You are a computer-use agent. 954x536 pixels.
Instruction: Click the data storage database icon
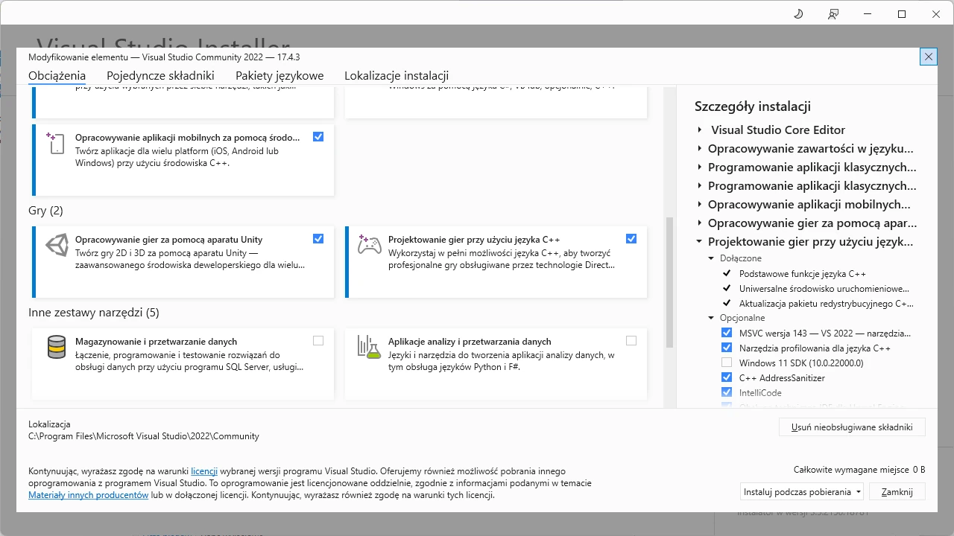click(57, 347)
